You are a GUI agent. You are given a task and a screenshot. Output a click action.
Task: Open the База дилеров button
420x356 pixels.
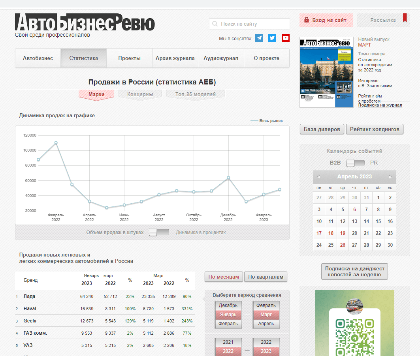pos(322,129)
